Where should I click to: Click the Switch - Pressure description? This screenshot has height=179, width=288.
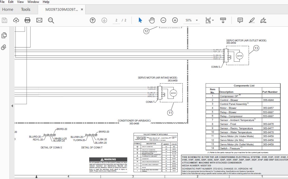[x=230, y=148]
